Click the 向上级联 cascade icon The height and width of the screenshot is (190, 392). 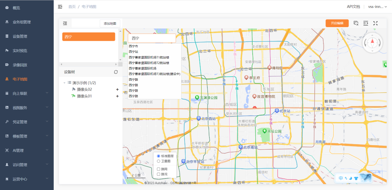(7, 93)
